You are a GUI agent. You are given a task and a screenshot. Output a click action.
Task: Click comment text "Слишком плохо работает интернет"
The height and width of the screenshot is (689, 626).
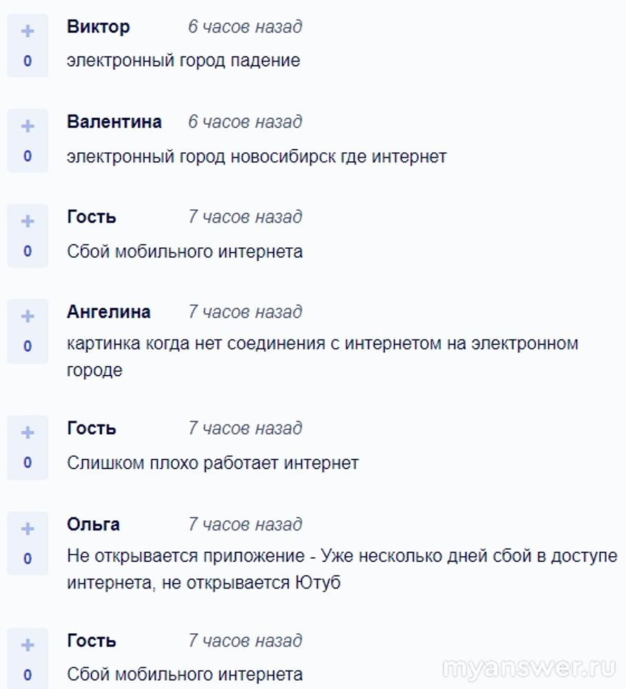pyautogui.click(x=213, y=463)
